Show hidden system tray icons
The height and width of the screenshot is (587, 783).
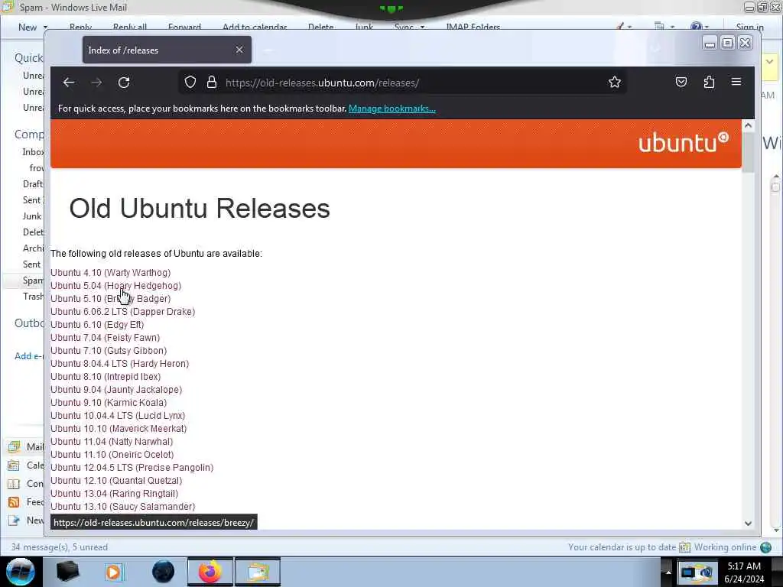668,572
